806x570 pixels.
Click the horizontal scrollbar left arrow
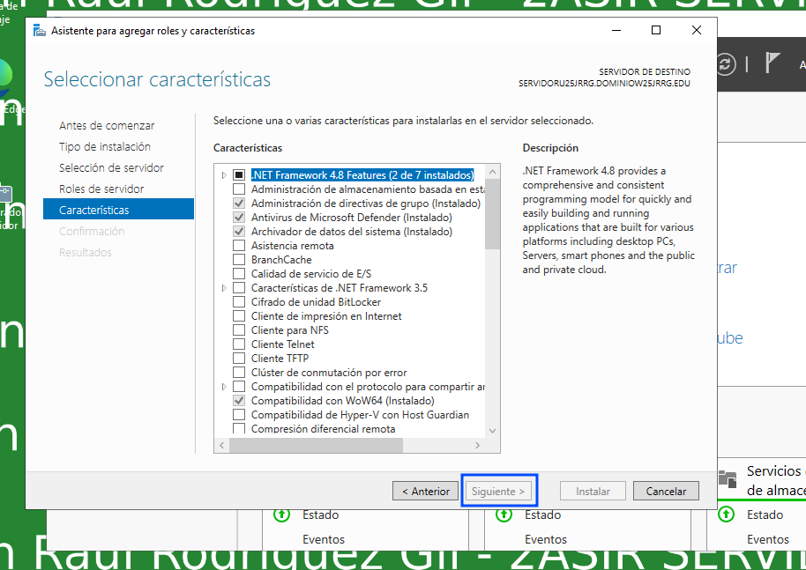tap(222, 445)
